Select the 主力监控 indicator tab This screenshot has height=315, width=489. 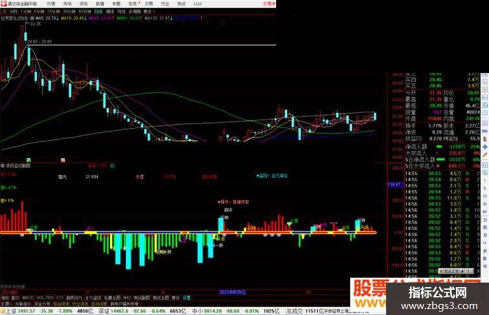93,298
